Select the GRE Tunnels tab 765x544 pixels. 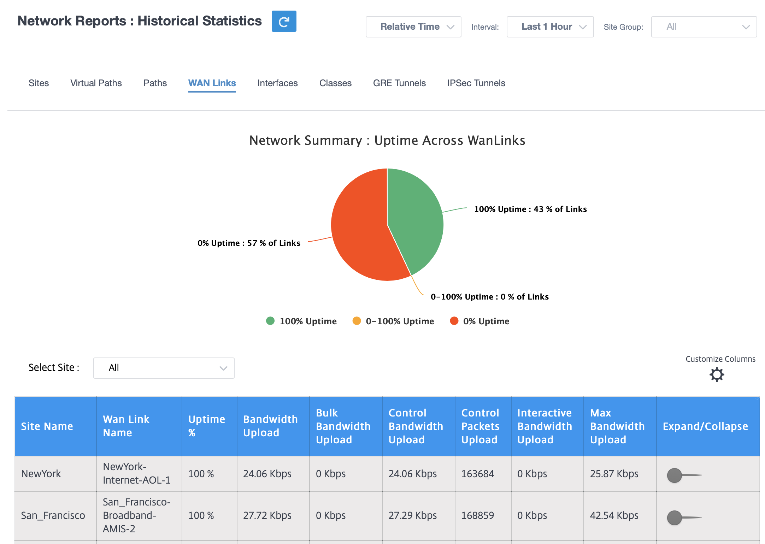[x=399, y=83]
